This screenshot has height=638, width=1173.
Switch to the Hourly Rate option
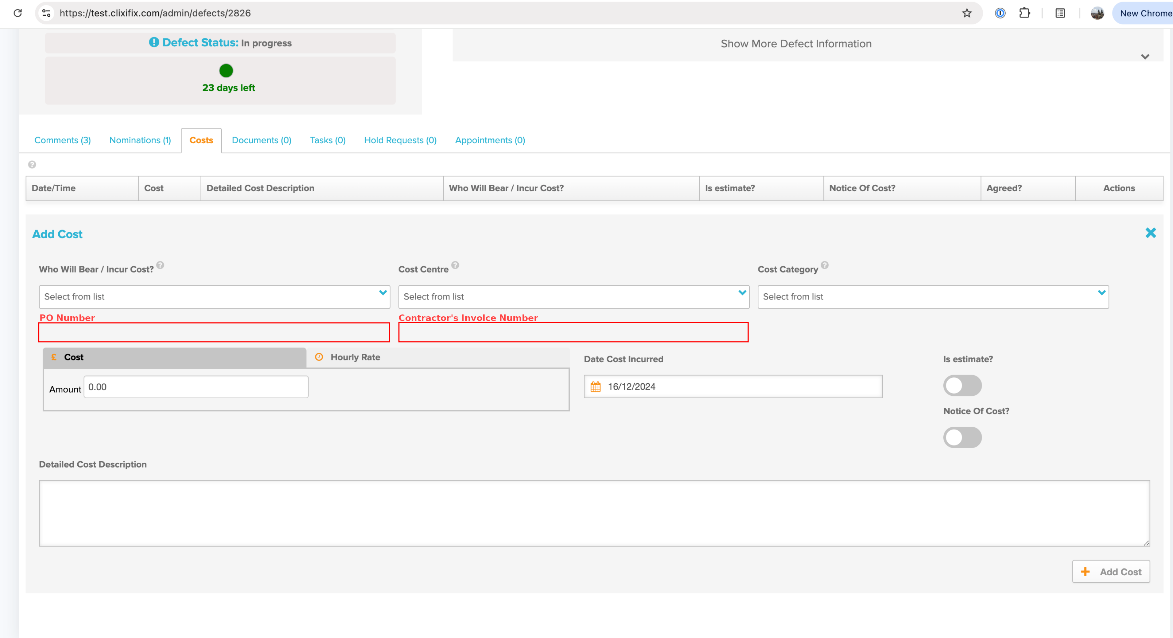(355, 357)
